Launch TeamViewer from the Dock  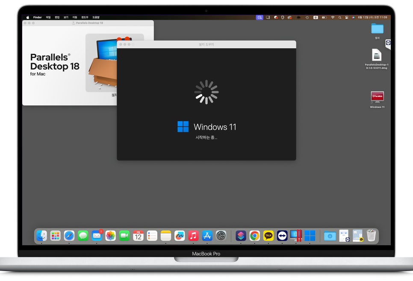tap(282, 236)
